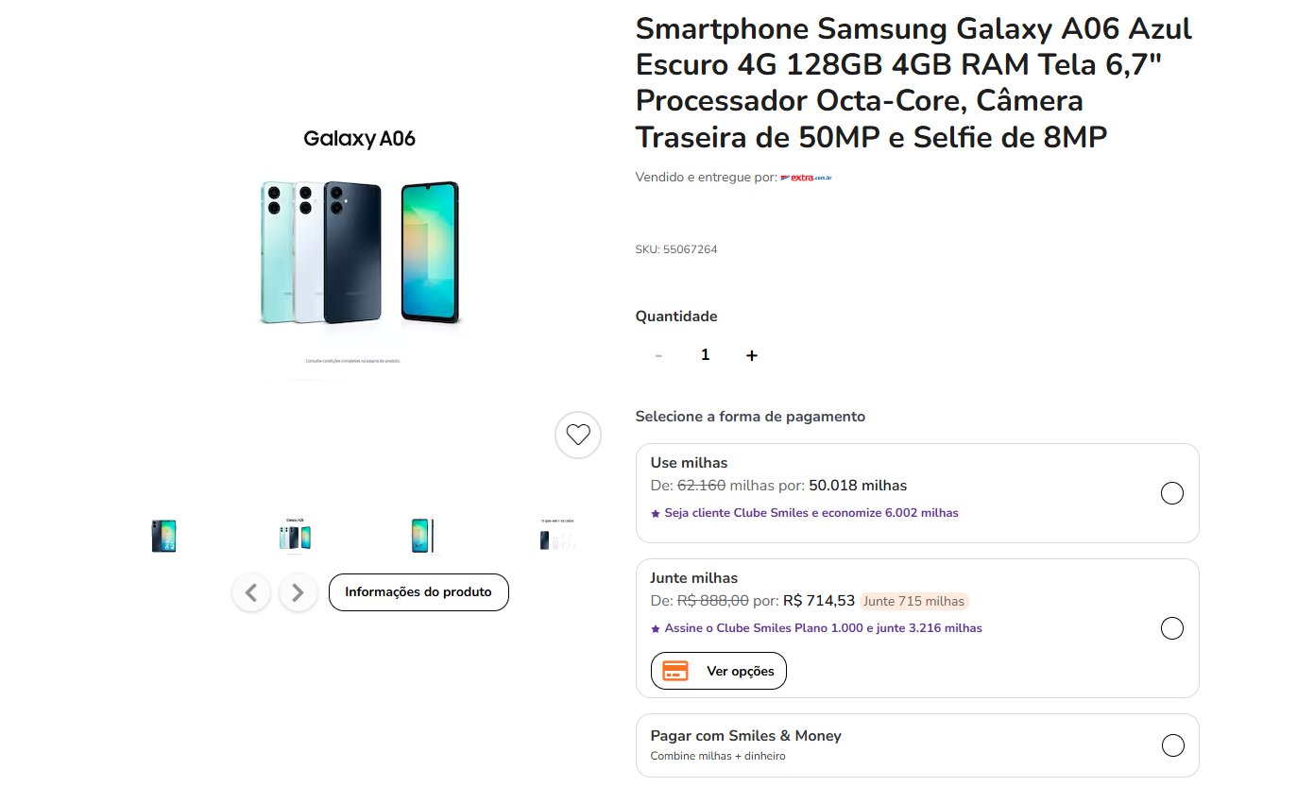
Task: Select fourth thumbnail showing color options
Action: click(x=556, y=536)
